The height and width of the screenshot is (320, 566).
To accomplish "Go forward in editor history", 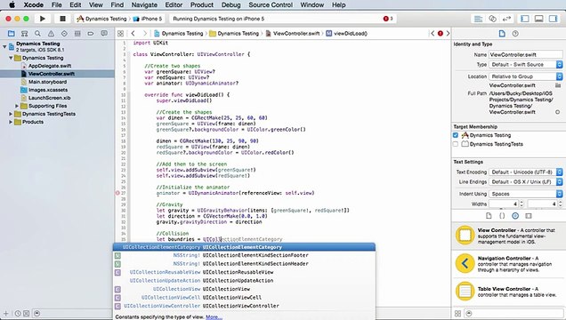I will pos(145,34).
